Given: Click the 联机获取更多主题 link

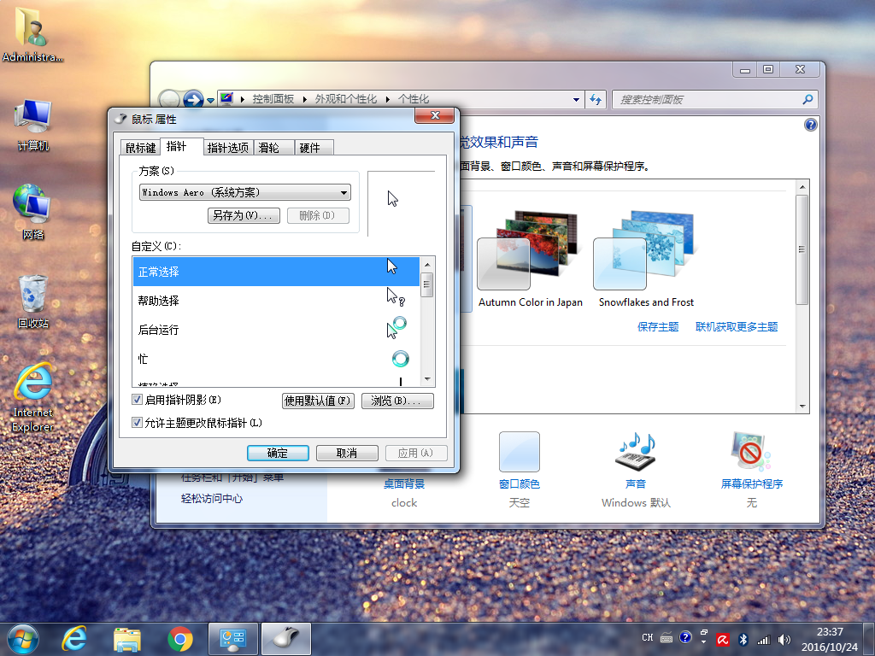Looking at the screenshot, I should 737,327.
